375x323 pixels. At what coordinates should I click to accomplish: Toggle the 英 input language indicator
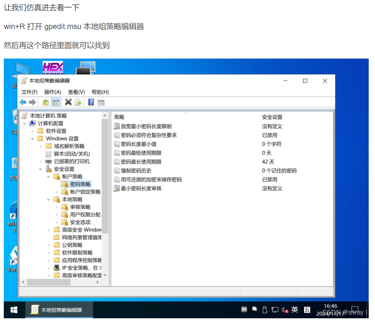pos(295,310)
